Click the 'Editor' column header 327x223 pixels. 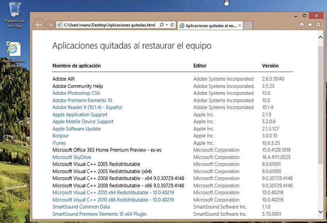click(200, 65)
